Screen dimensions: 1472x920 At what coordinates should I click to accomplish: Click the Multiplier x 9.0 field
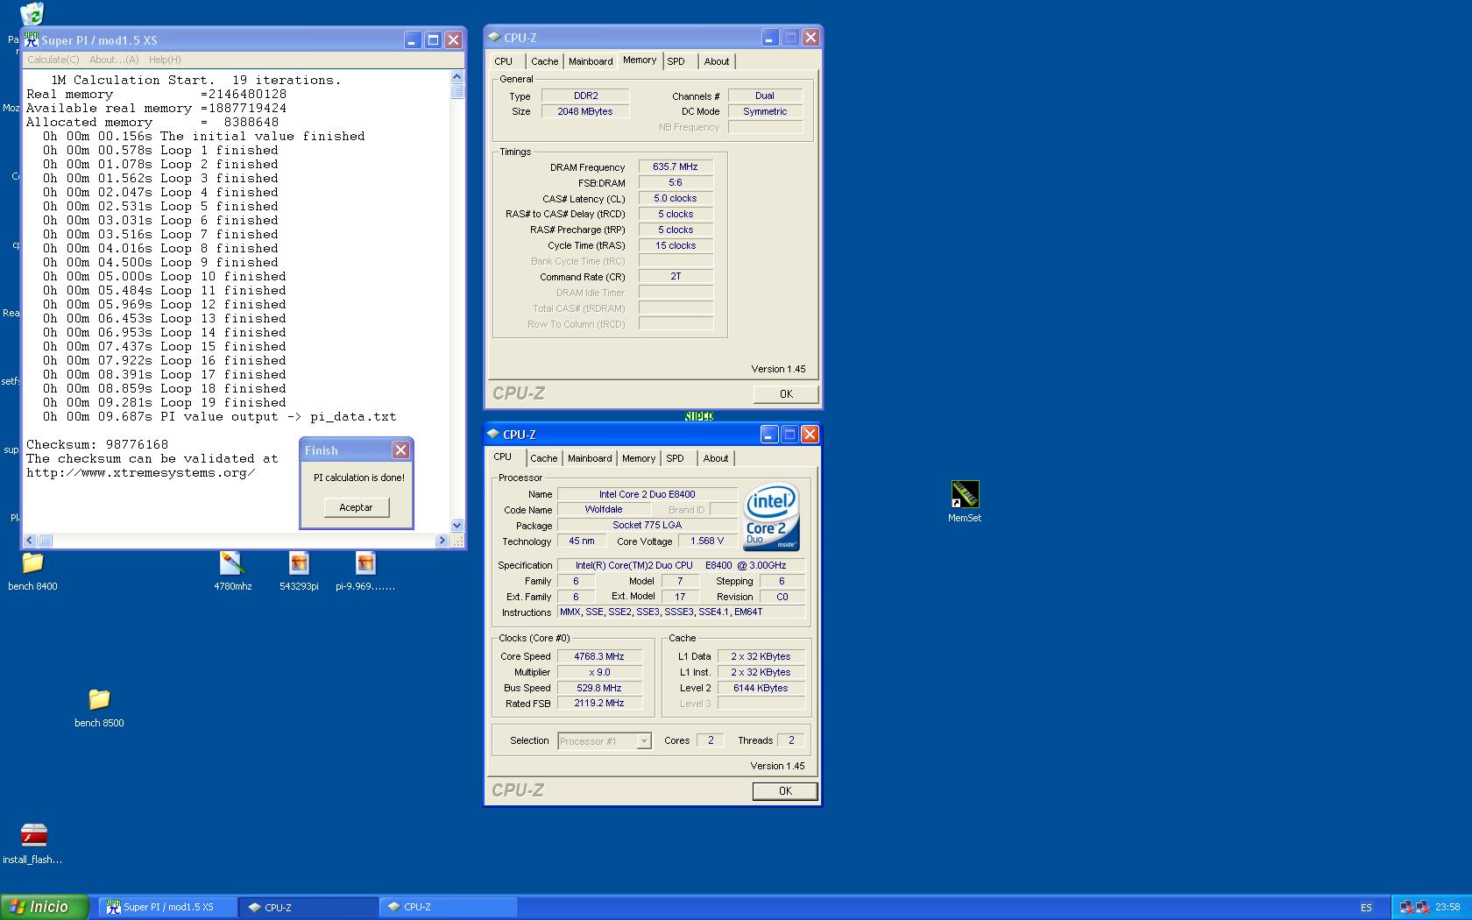pos(600,672)
